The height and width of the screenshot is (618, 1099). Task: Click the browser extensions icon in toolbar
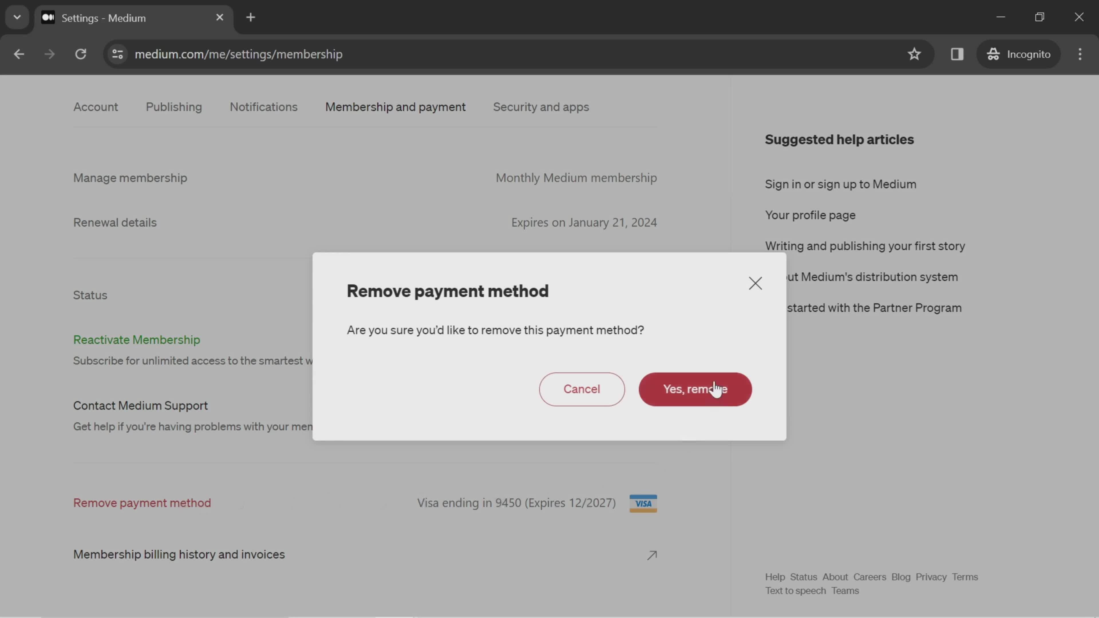click(x=957, y=54)
